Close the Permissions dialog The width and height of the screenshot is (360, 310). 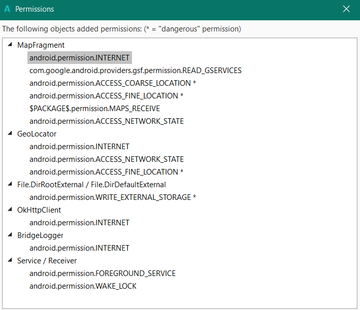coord(346,9)
